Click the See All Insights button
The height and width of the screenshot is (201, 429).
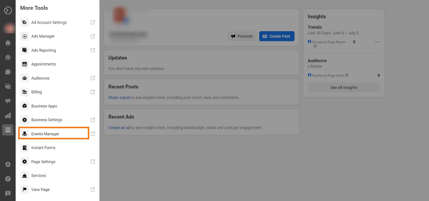coord(344,87)
